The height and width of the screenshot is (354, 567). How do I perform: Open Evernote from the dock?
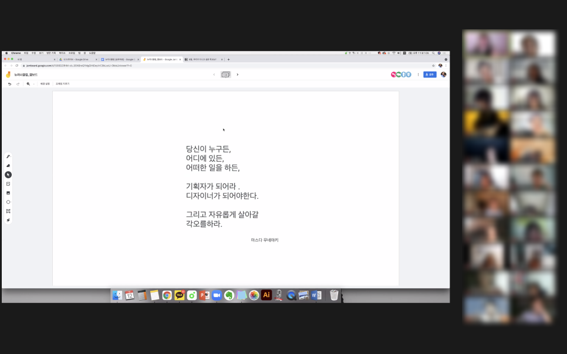pos(229,295)
